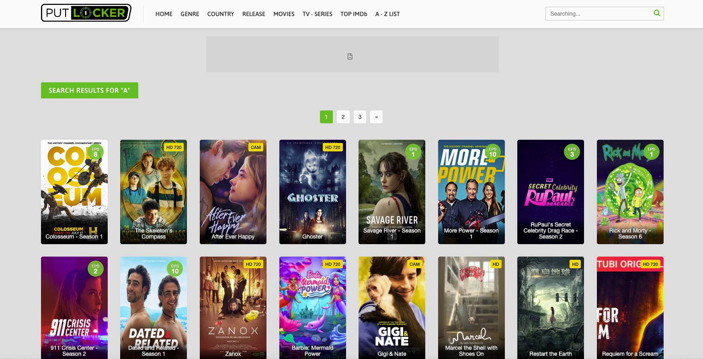Click HD 720 badge on Skeleton's Compass
Image resolution: width=703 pixels, height=359 pixels.
pyautogui.click(x=174, y=147)
